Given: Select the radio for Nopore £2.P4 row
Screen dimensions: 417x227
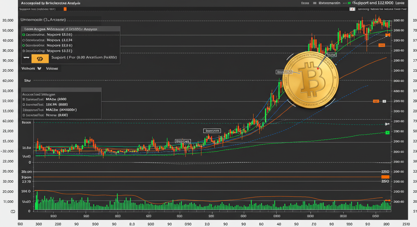Looking at the screenshot, I should point(24,40).
